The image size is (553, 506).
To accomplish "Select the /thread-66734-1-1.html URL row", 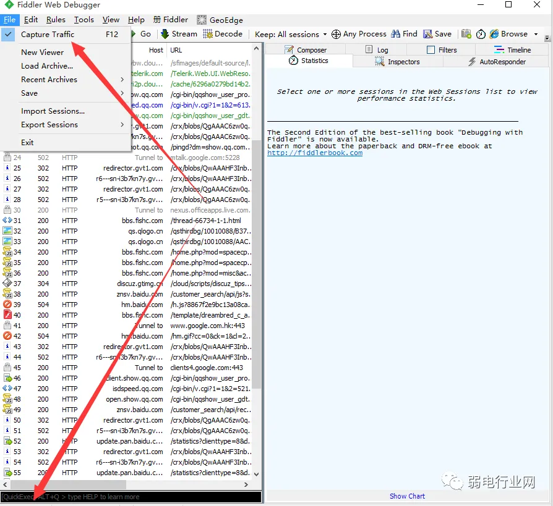I will 205,221.
